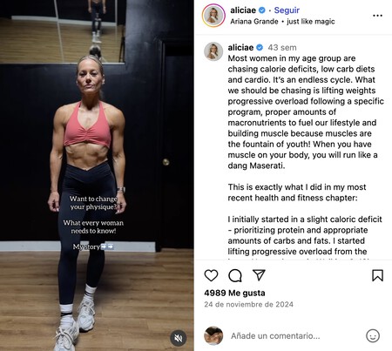View the list of 4989 Me gusta
Viewport: 392px width, 351px height.
point(234,293)
